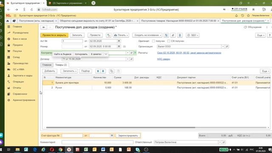Click the table horizontal scrollbar
Image resolution: width=272 pixels, height=153 pixels.
(x=121, y=127)
